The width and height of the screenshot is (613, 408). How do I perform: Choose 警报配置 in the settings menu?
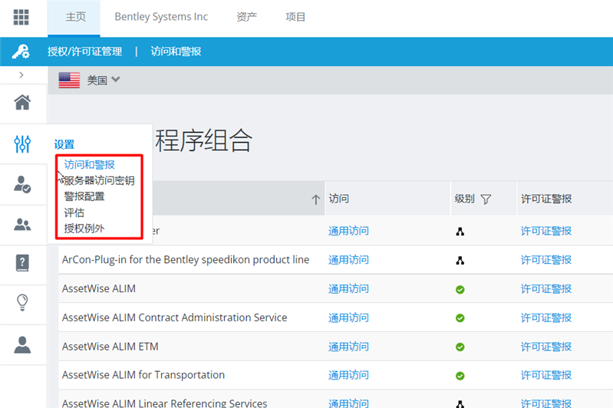tap(84, 196)
